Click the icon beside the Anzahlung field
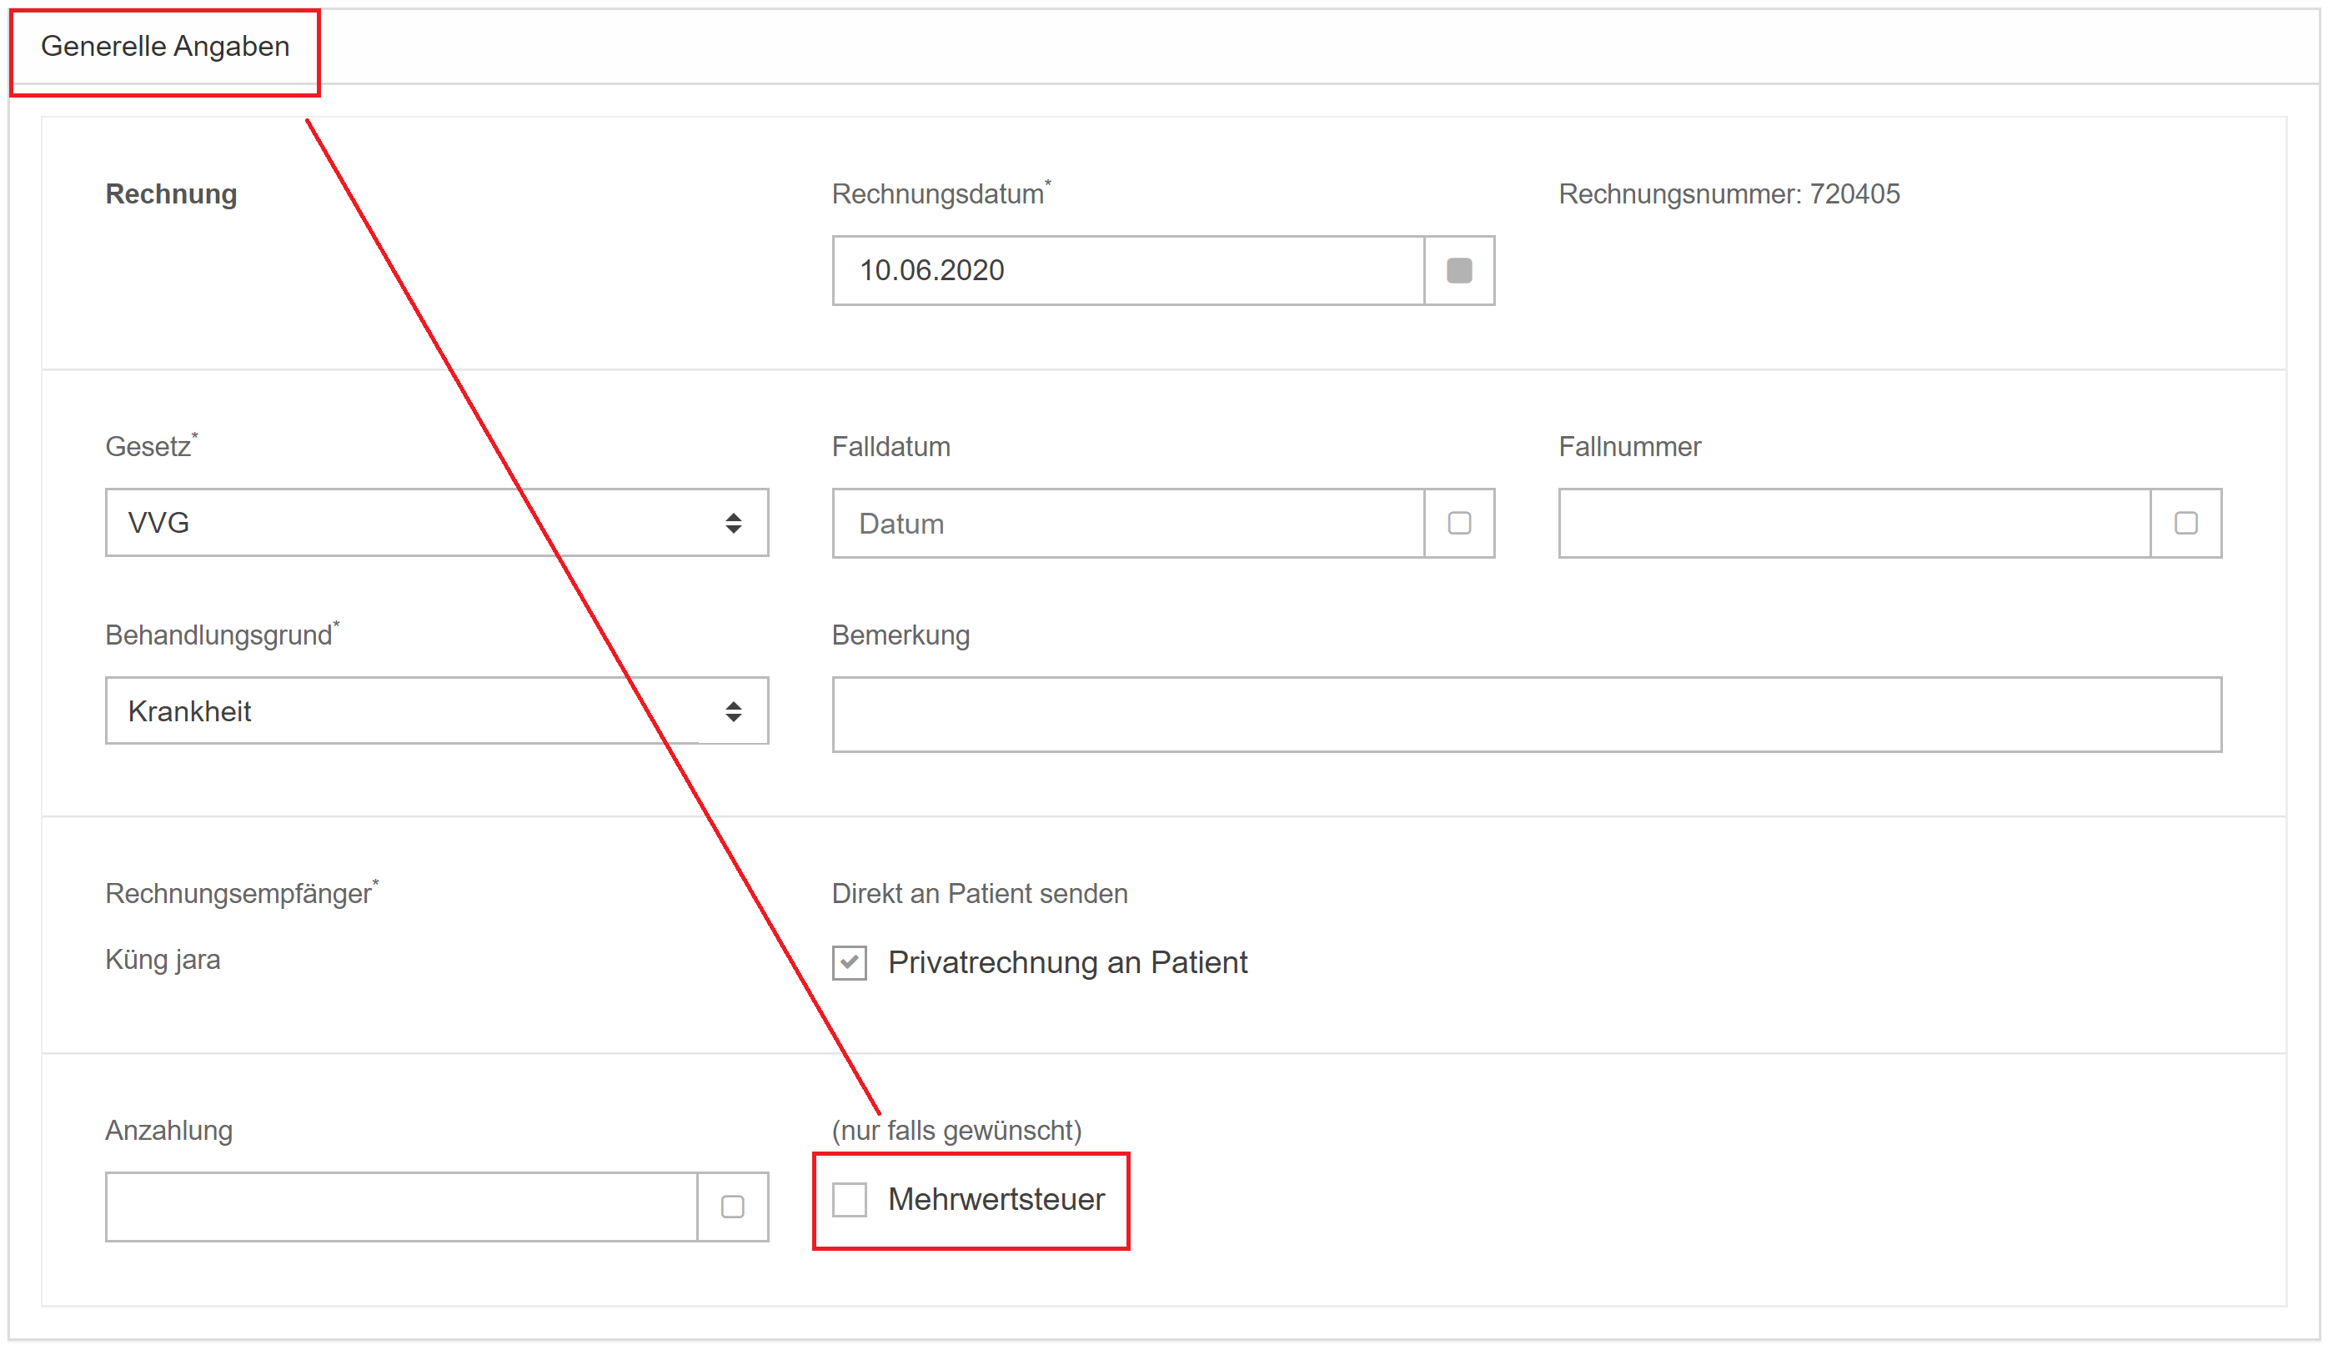 (732, 1207)
